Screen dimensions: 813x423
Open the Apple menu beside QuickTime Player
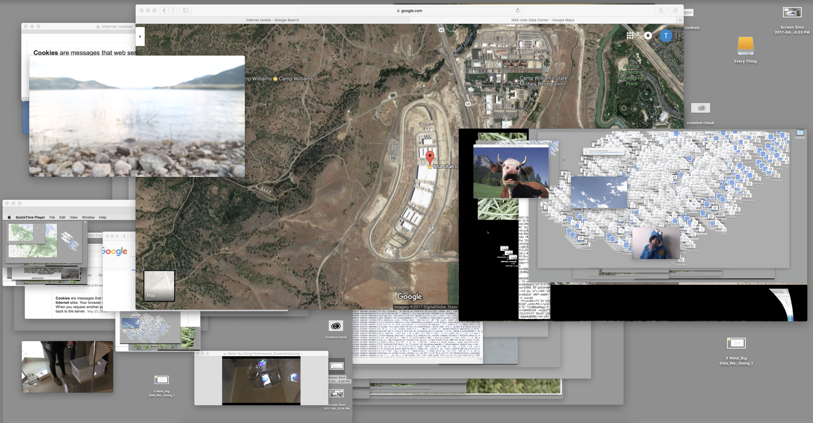[x=9, y=217]
